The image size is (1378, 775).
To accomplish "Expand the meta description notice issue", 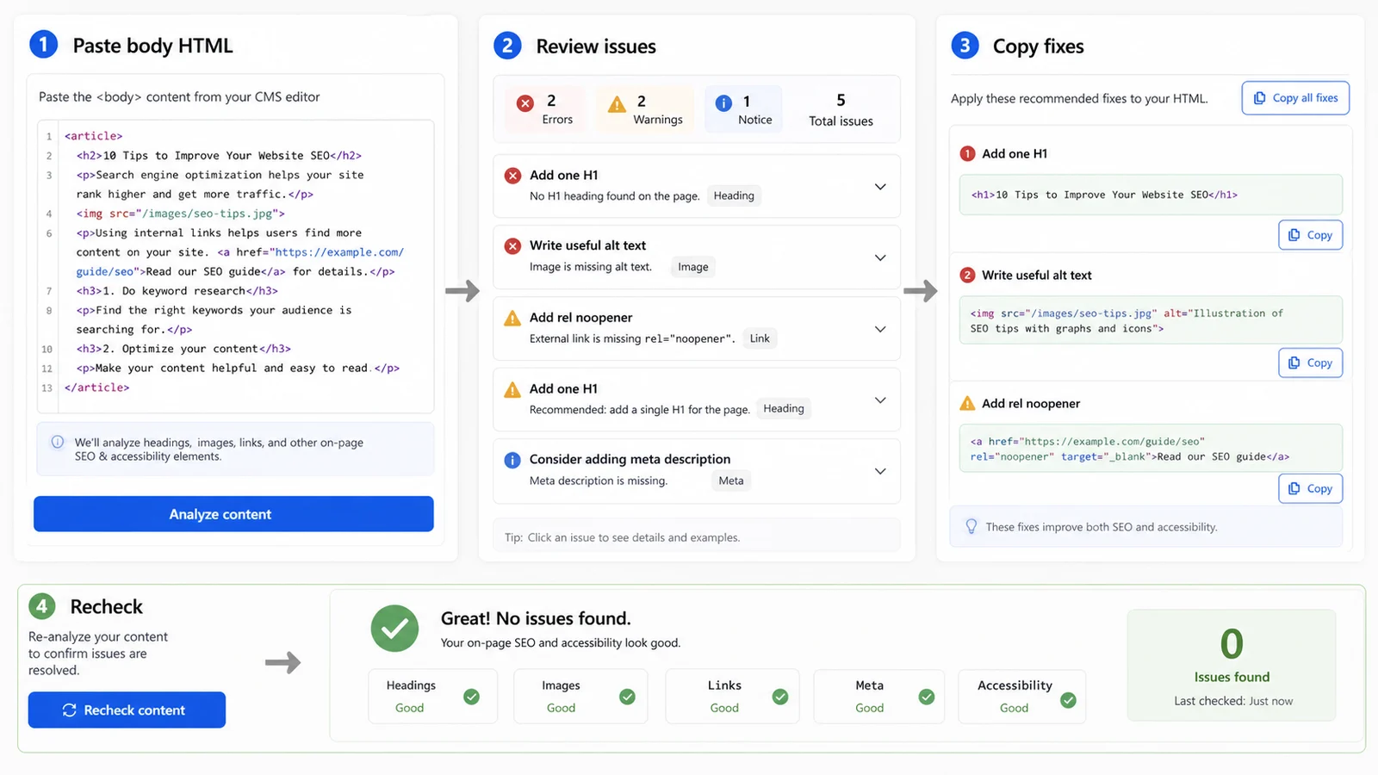I will coord(880,471).
